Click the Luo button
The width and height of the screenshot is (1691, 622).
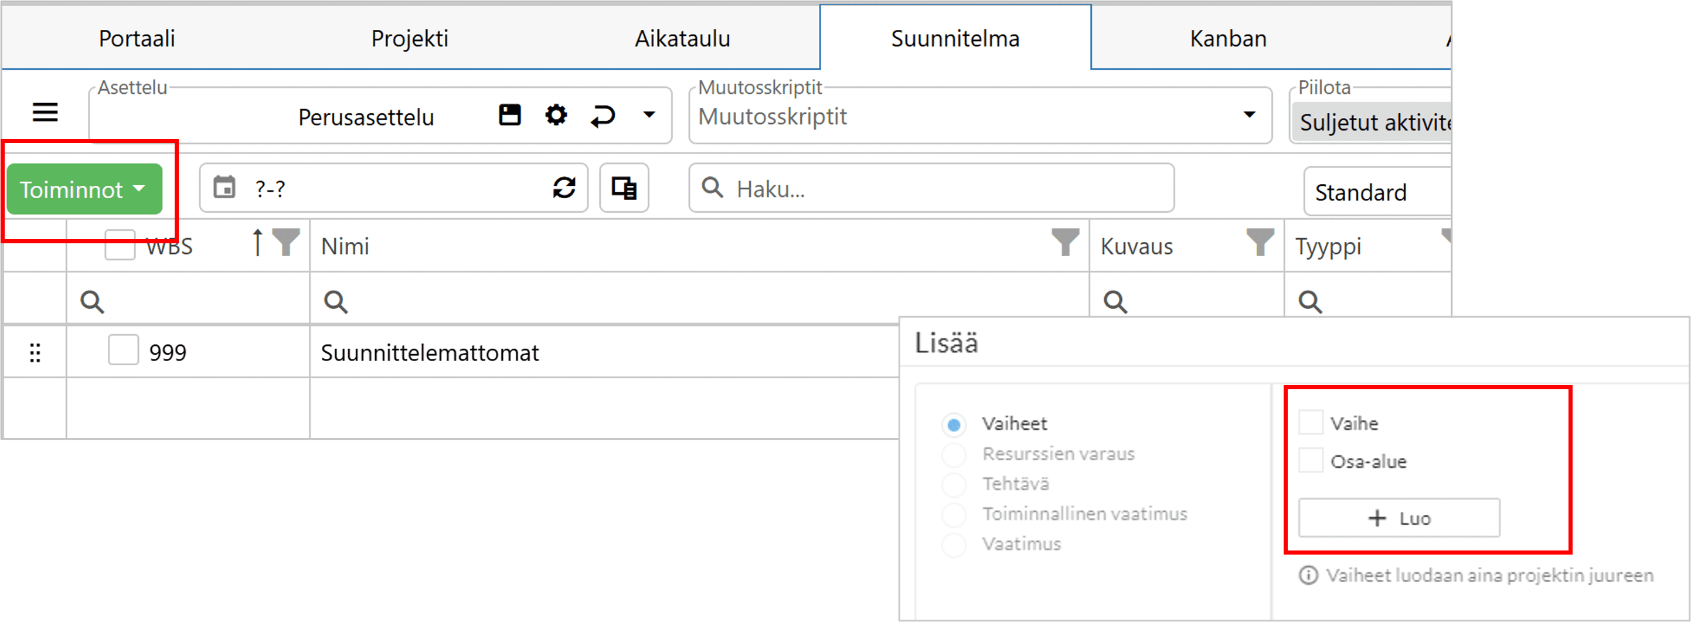1399,518
